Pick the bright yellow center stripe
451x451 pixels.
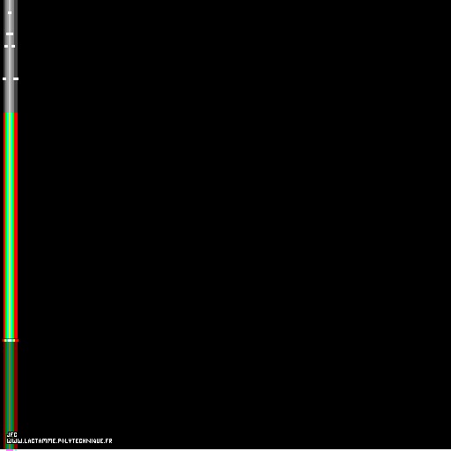pyautogui.click(x=10, y=226)
